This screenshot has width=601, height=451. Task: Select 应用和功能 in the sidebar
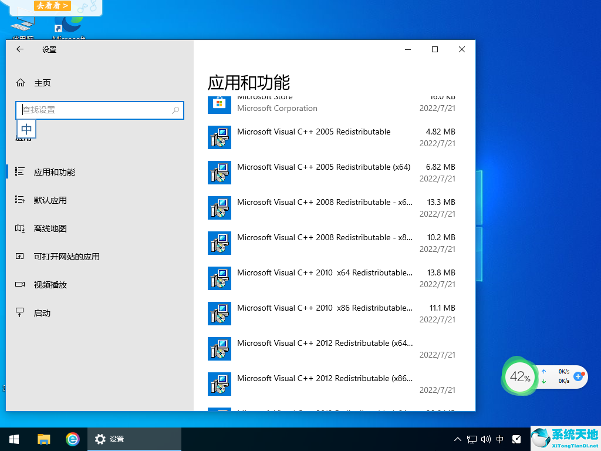pyautogui.click(x=55, y=172)
